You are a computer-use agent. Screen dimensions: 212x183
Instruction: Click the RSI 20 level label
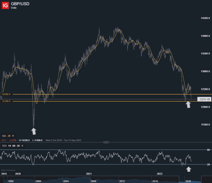[x=208, y=164]
